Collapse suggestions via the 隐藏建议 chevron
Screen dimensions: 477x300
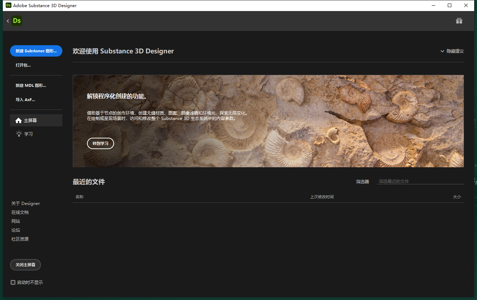click(x=442, y=51)
